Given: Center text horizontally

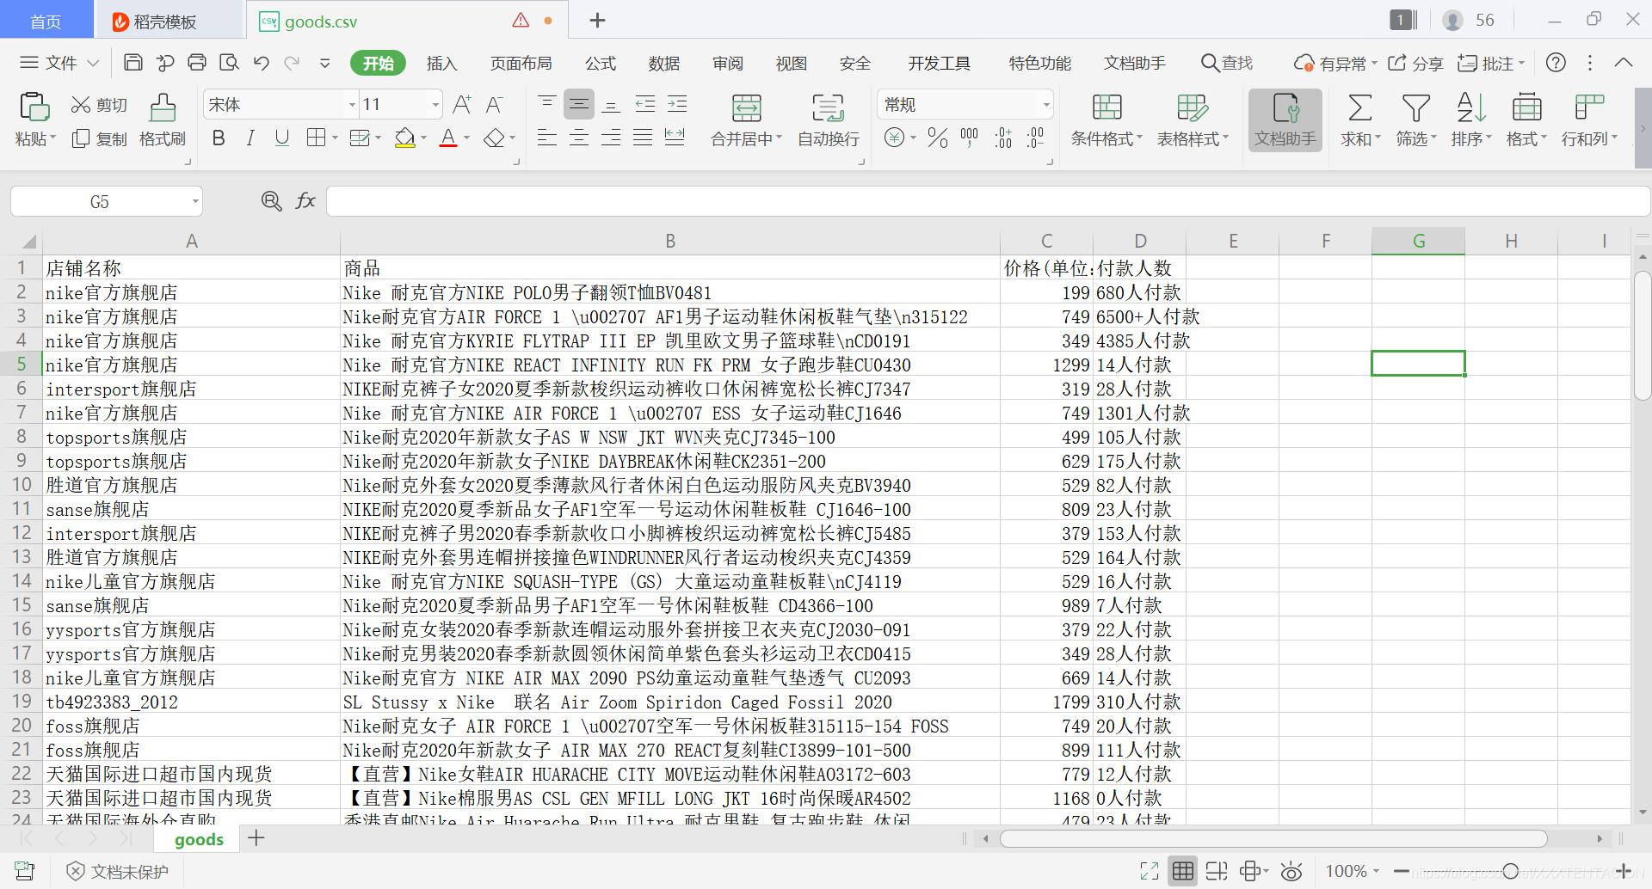Looking at the screenshot, I should click(x=579, y=138).
